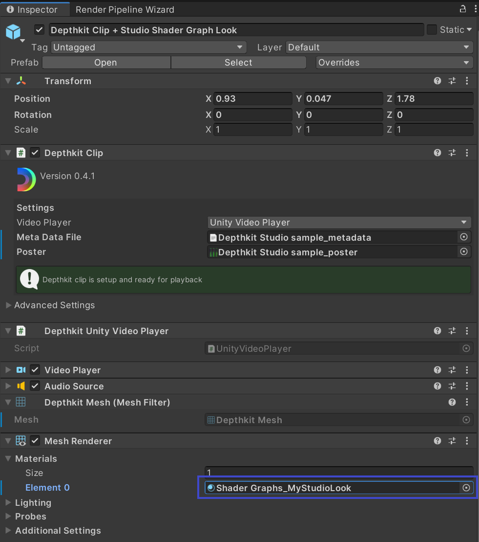Open Depthkit Clip preset settings icon
479x542 pixels.
[452, 153]
